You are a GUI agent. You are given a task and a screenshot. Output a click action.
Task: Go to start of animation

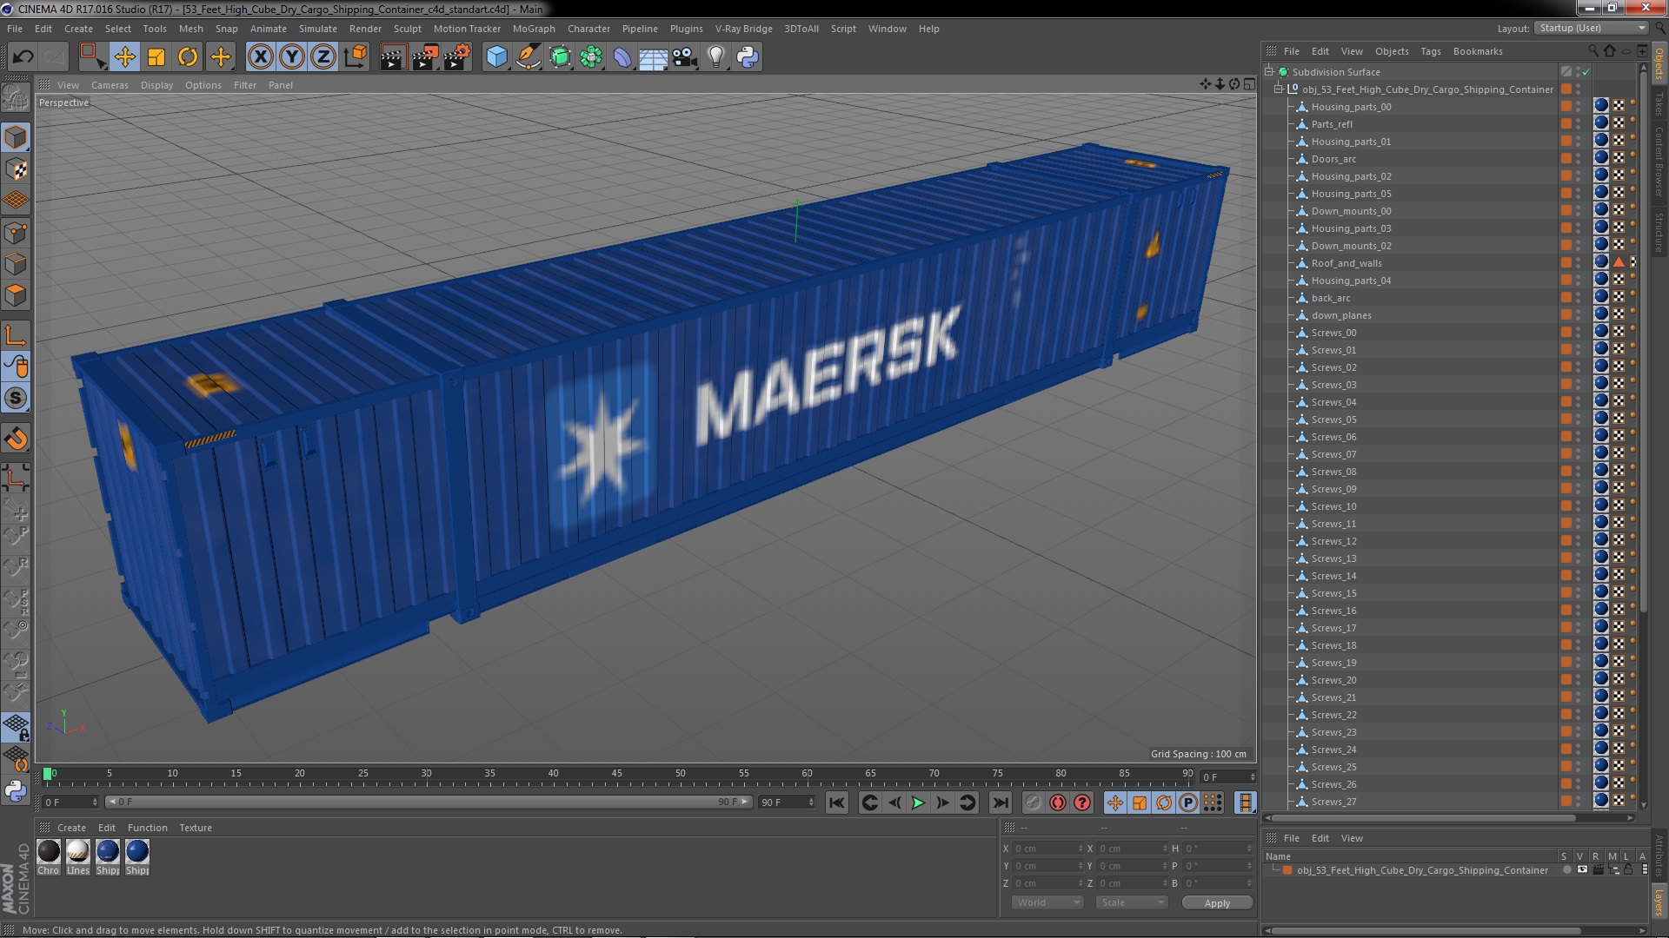(836, 803)
